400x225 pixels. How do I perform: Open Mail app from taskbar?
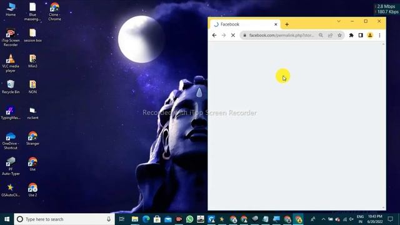pos(168,219)
